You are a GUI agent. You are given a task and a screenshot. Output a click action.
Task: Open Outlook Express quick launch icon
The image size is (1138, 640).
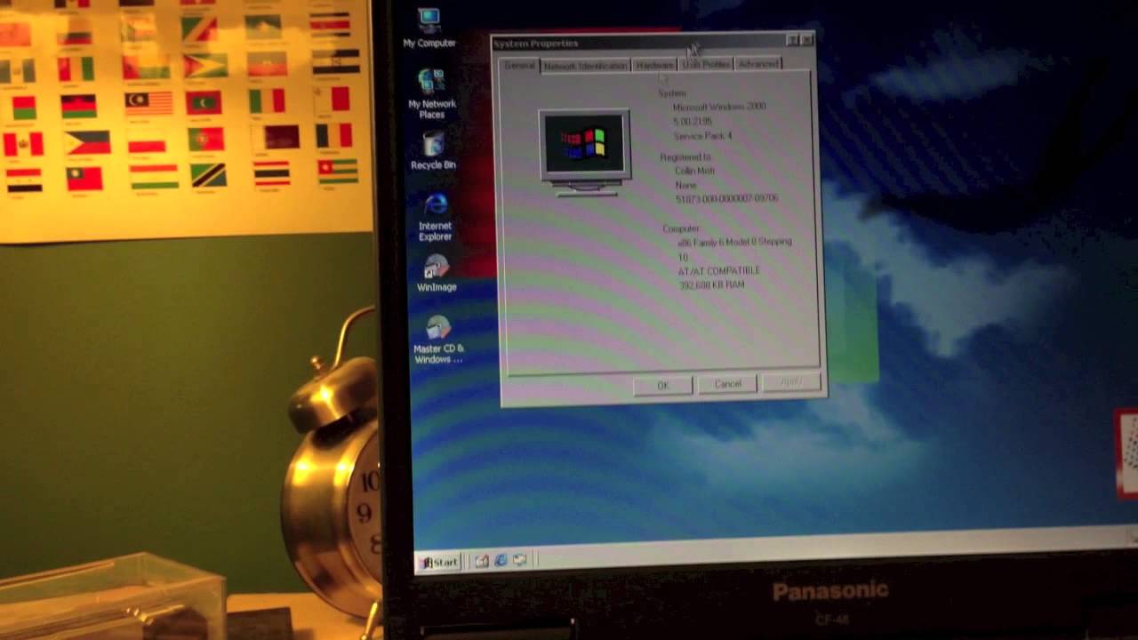coord(520,560)
